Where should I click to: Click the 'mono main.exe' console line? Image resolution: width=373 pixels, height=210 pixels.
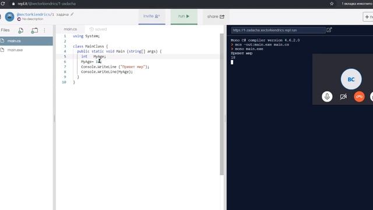249,49
